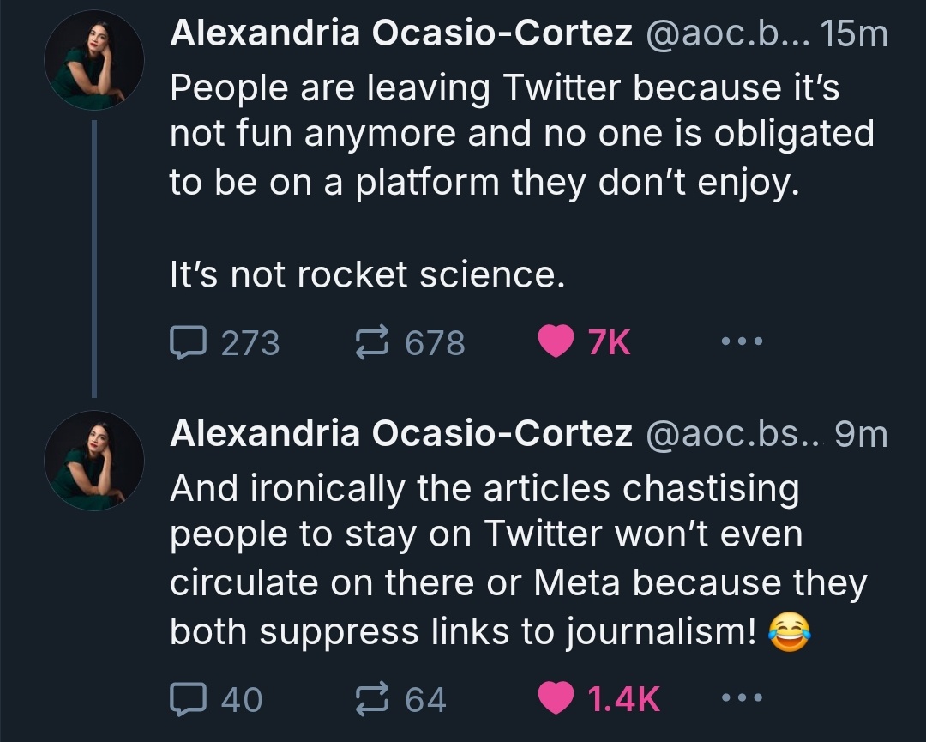Click the reply icon on the second post
Screen dimensions: 926x742
point(189,699)
